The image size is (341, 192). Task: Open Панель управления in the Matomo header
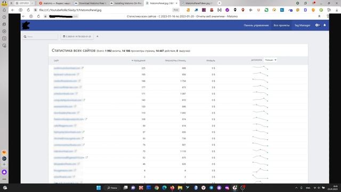coord(256,25)
